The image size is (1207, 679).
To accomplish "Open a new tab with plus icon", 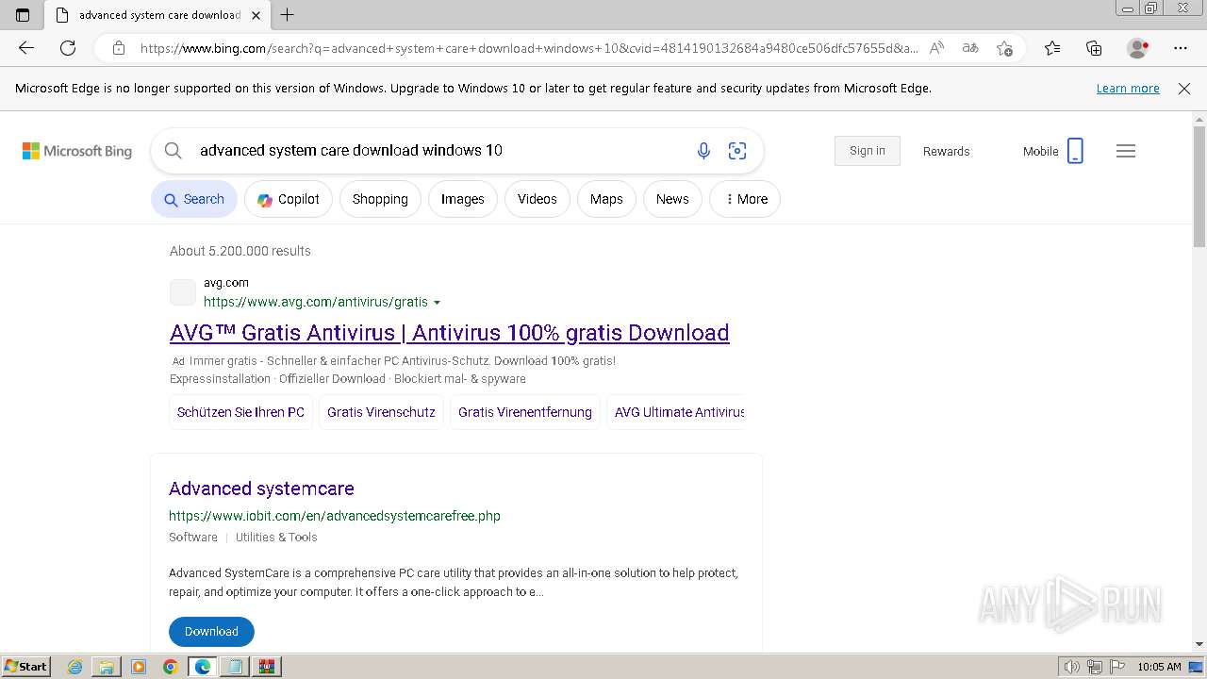I will pyautogui.click(x=288, y=15).
